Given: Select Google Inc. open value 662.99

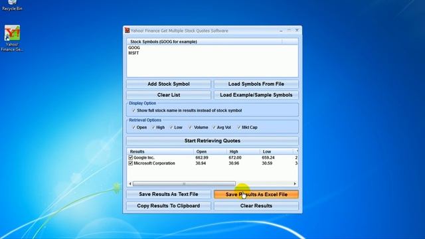Looking at the screenshot, I should (202, 157).
